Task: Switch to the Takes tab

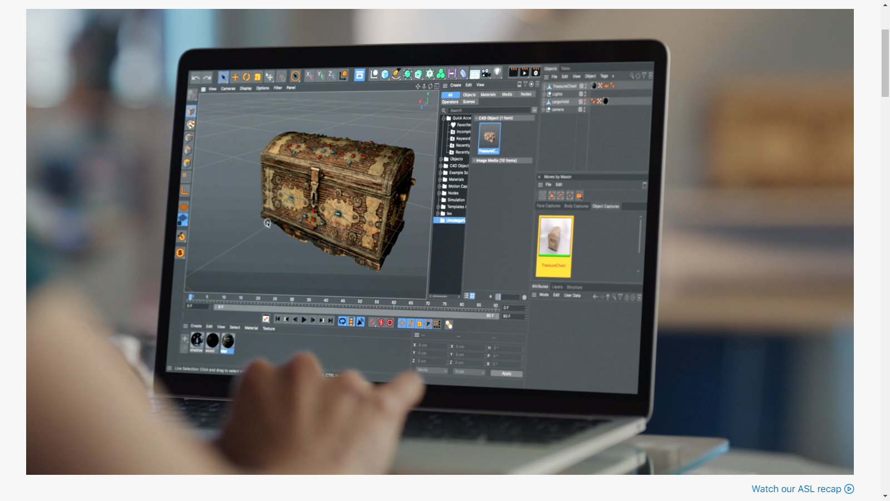Action: click(x=565, y=68)
